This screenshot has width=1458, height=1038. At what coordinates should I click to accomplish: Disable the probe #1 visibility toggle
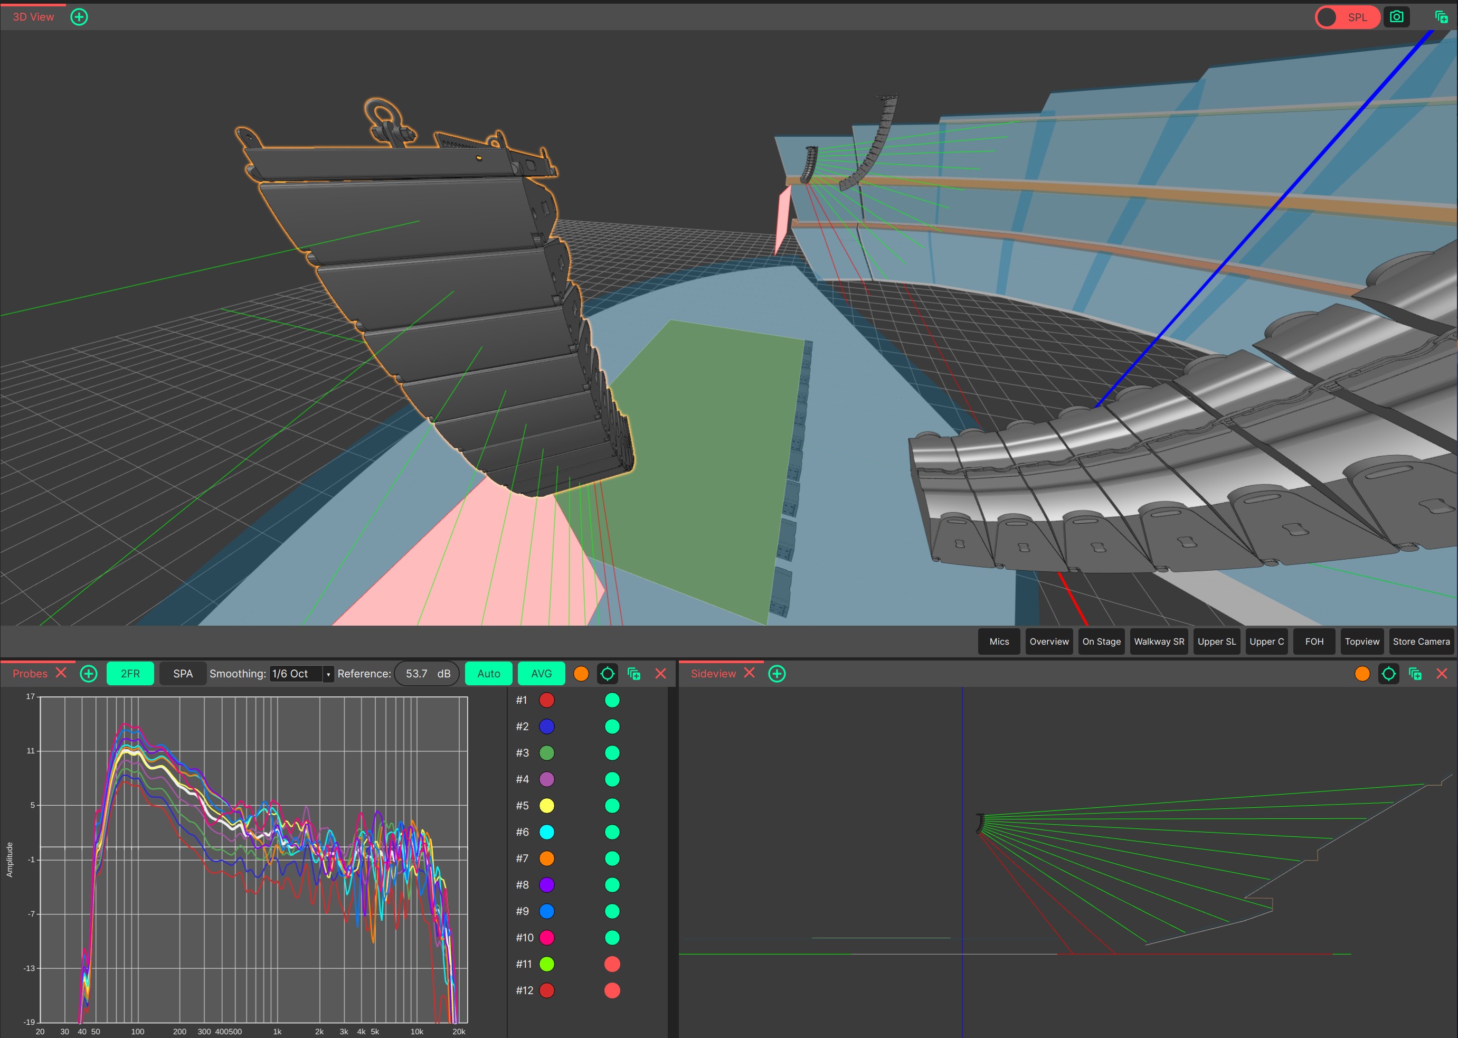pos(611,701)
